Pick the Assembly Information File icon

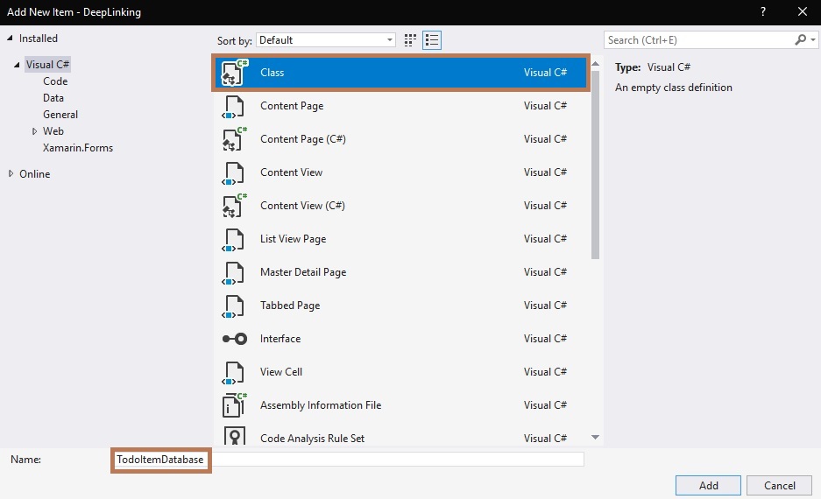pos(234,404)
